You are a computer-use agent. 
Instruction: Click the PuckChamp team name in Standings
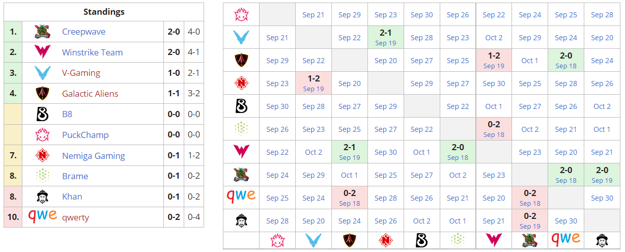click(85, 135)
